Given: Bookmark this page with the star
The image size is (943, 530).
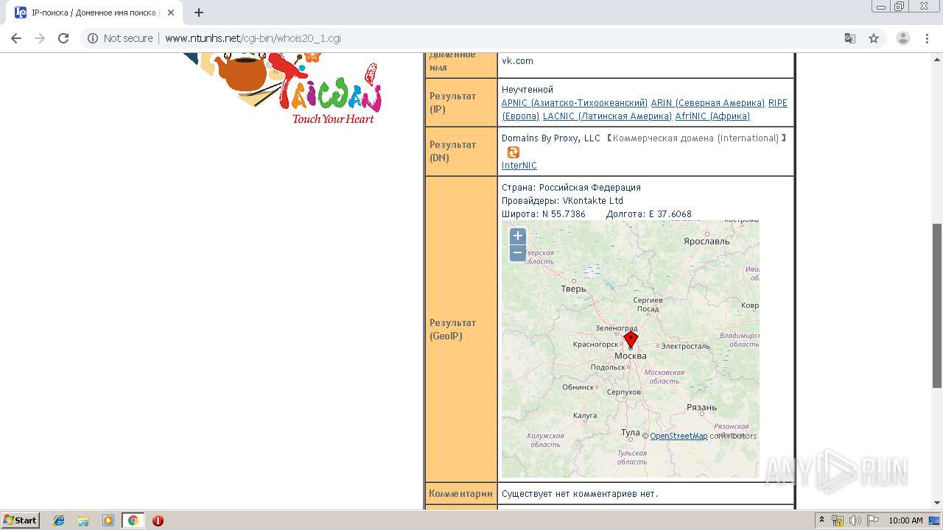Looking at the screenshot, I should click(x=874, y=38).
